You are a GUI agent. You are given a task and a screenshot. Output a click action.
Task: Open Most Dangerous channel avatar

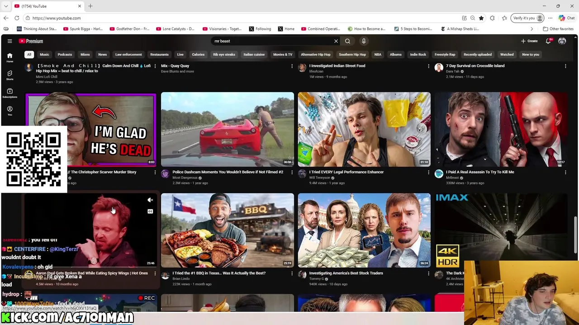[x=165, y=174]
